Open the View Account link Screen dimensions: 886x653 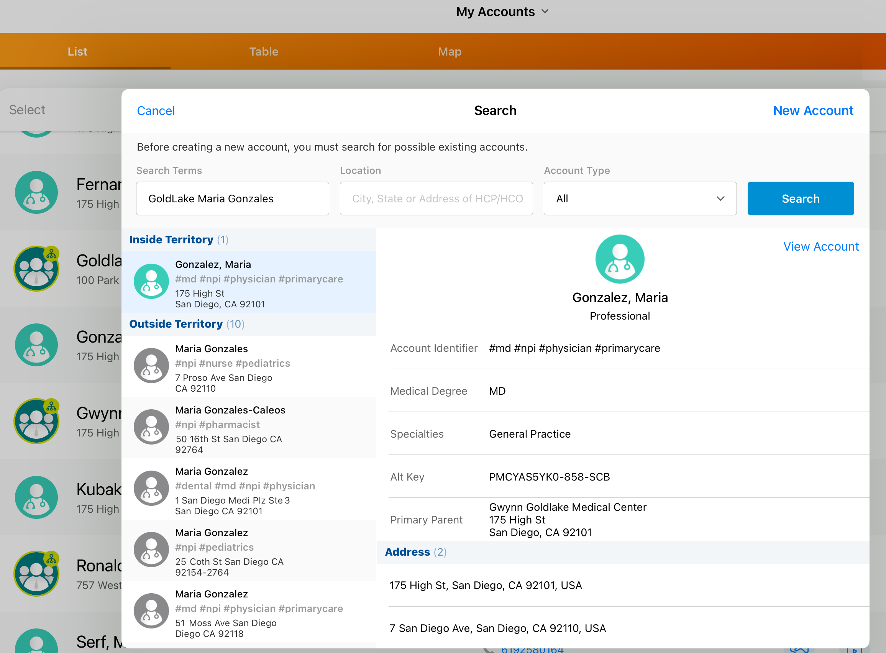pyautogui.click(x=821, y=246)
